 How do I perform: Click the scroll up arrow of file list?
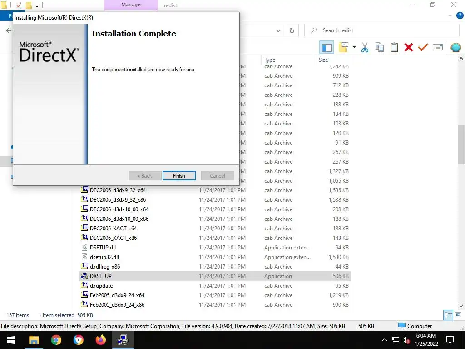click(461, 59)
